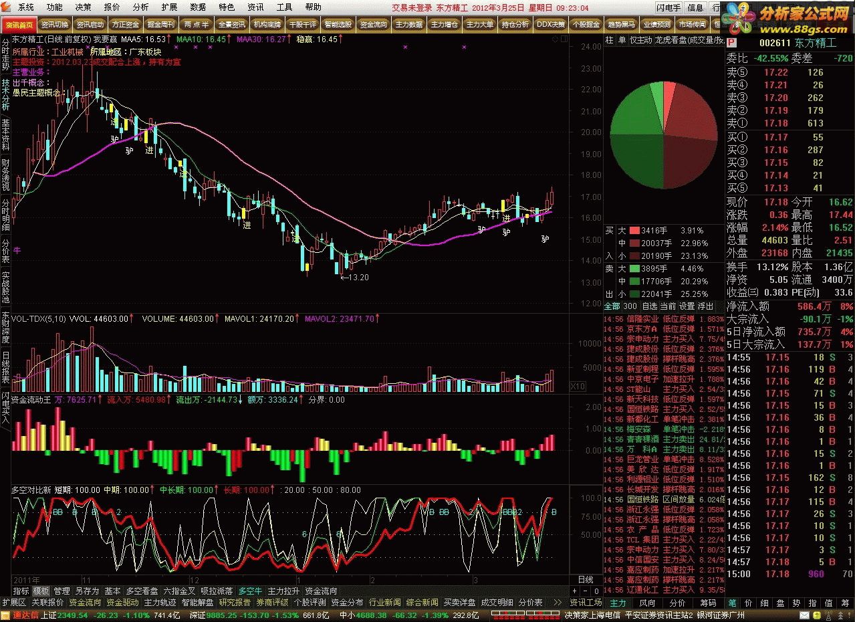The width and height of the screenshot is (855, 622).
Task: Launch 智能选股 from the toolbar
Action: point(338,24)
